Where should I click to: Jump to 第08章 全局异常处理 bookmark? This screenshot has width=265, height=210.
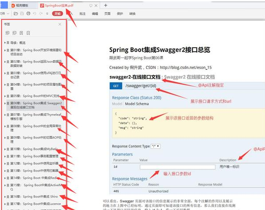pos(36,128)
